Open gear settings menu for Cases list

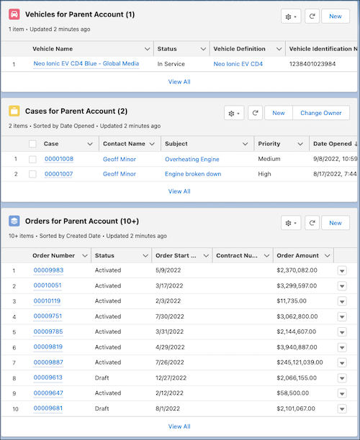point(234,113)
